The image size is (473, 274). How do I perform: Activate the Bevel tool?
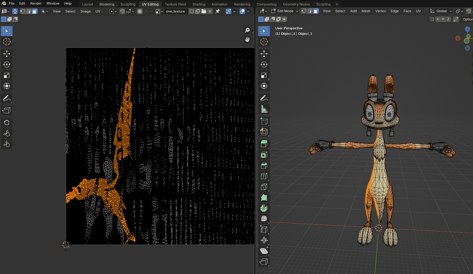[264, 165]
